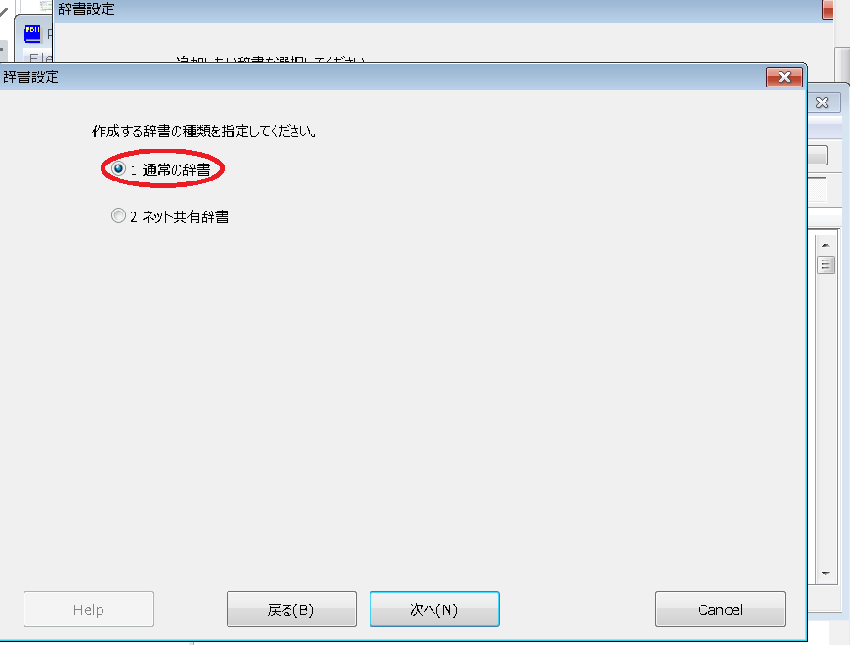The image size is (850, 645).
Task: Click the scrollbar down arrow on the right panel
Action: [826, 574]
